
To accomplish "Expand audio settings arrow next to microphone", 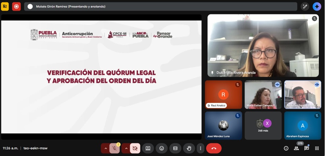I will tap(105, 148).
